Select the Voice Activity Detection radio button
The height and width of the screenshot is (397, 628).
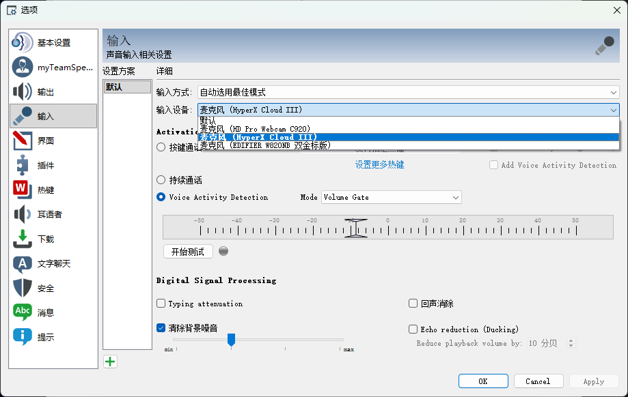point(161,197)
